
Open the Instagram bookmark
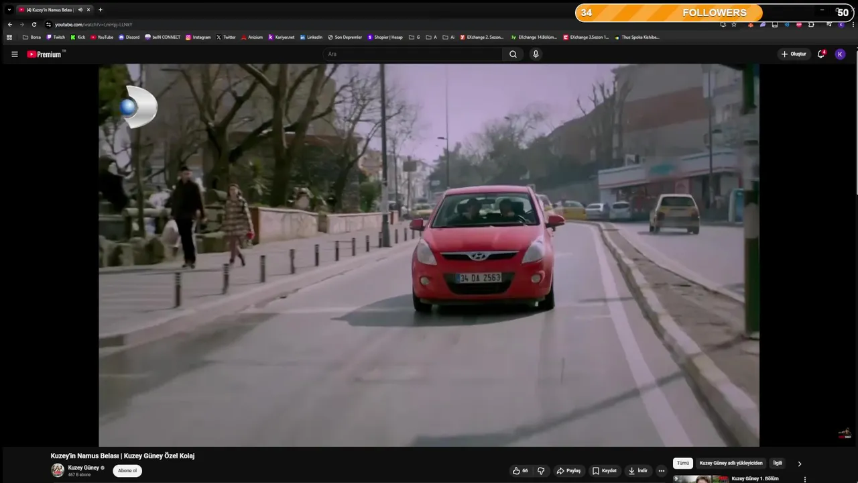(198, 38)
